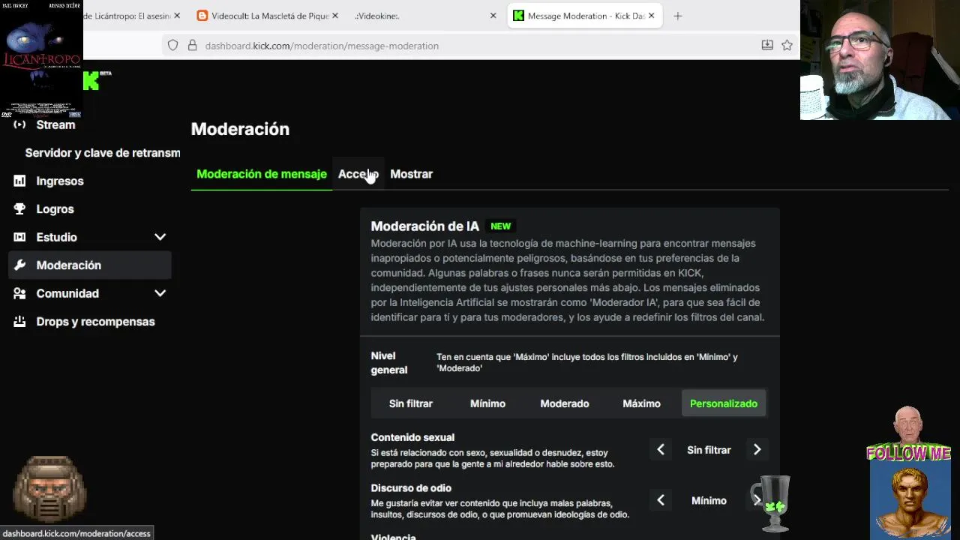Choose the Máximo moderation level
The height and width of the screenshot is (540, 960).
point(641,403)
